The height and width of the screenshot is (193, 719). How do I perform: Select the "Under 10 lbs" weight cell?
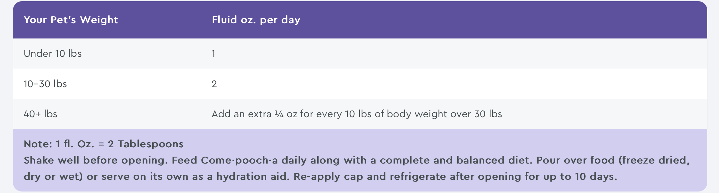[x=52, y=54]
